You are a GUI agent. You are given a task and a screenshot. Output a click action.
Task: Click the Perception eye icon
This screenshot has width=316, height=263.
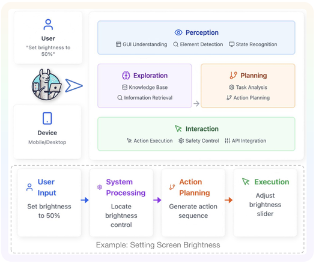178,32
